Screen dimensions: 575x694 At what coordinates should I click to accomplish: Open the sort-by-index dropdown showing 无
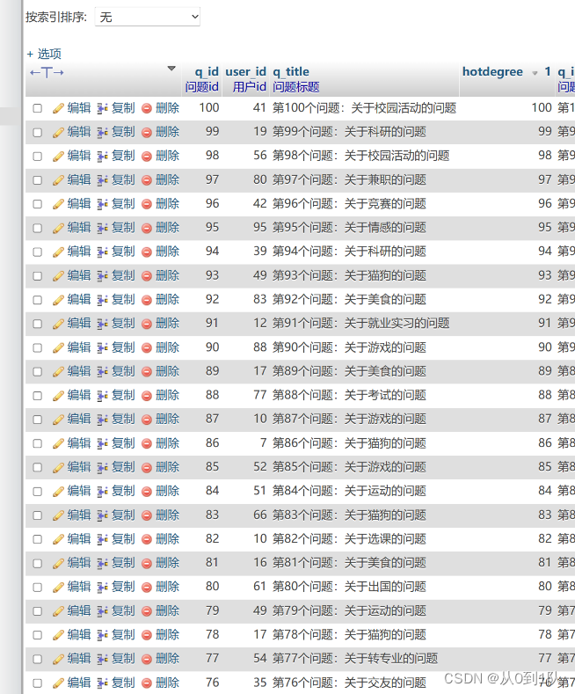tap(148, 17)
